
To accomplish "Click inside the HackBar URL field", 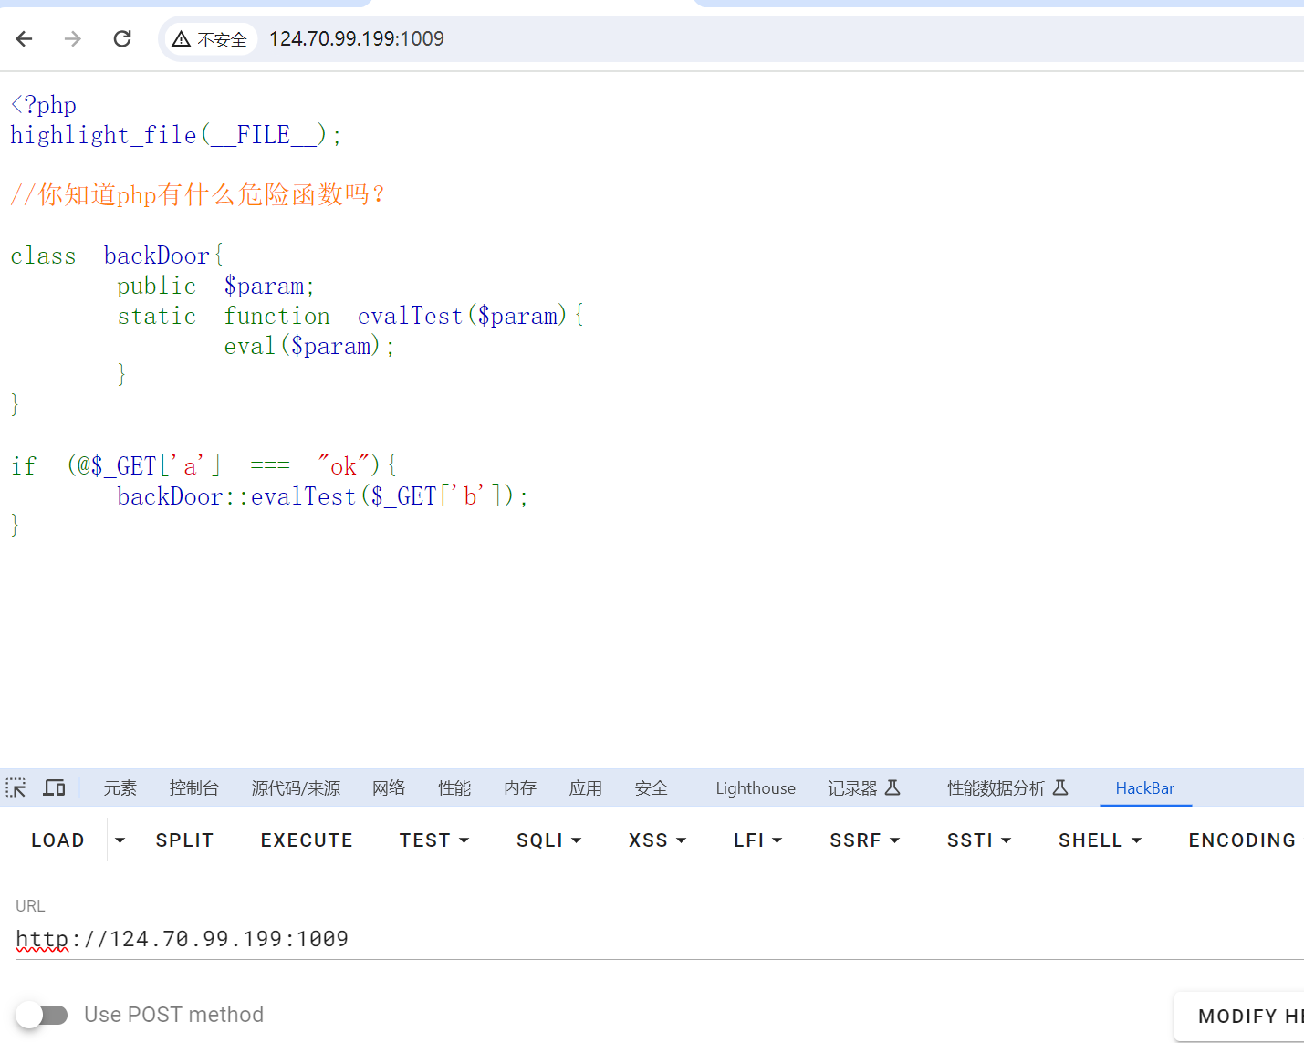I will tap(365, 938).
